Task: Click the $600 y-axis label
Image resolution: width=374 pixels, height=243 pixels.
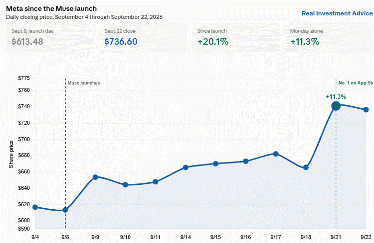Action: tap(24, 221)
